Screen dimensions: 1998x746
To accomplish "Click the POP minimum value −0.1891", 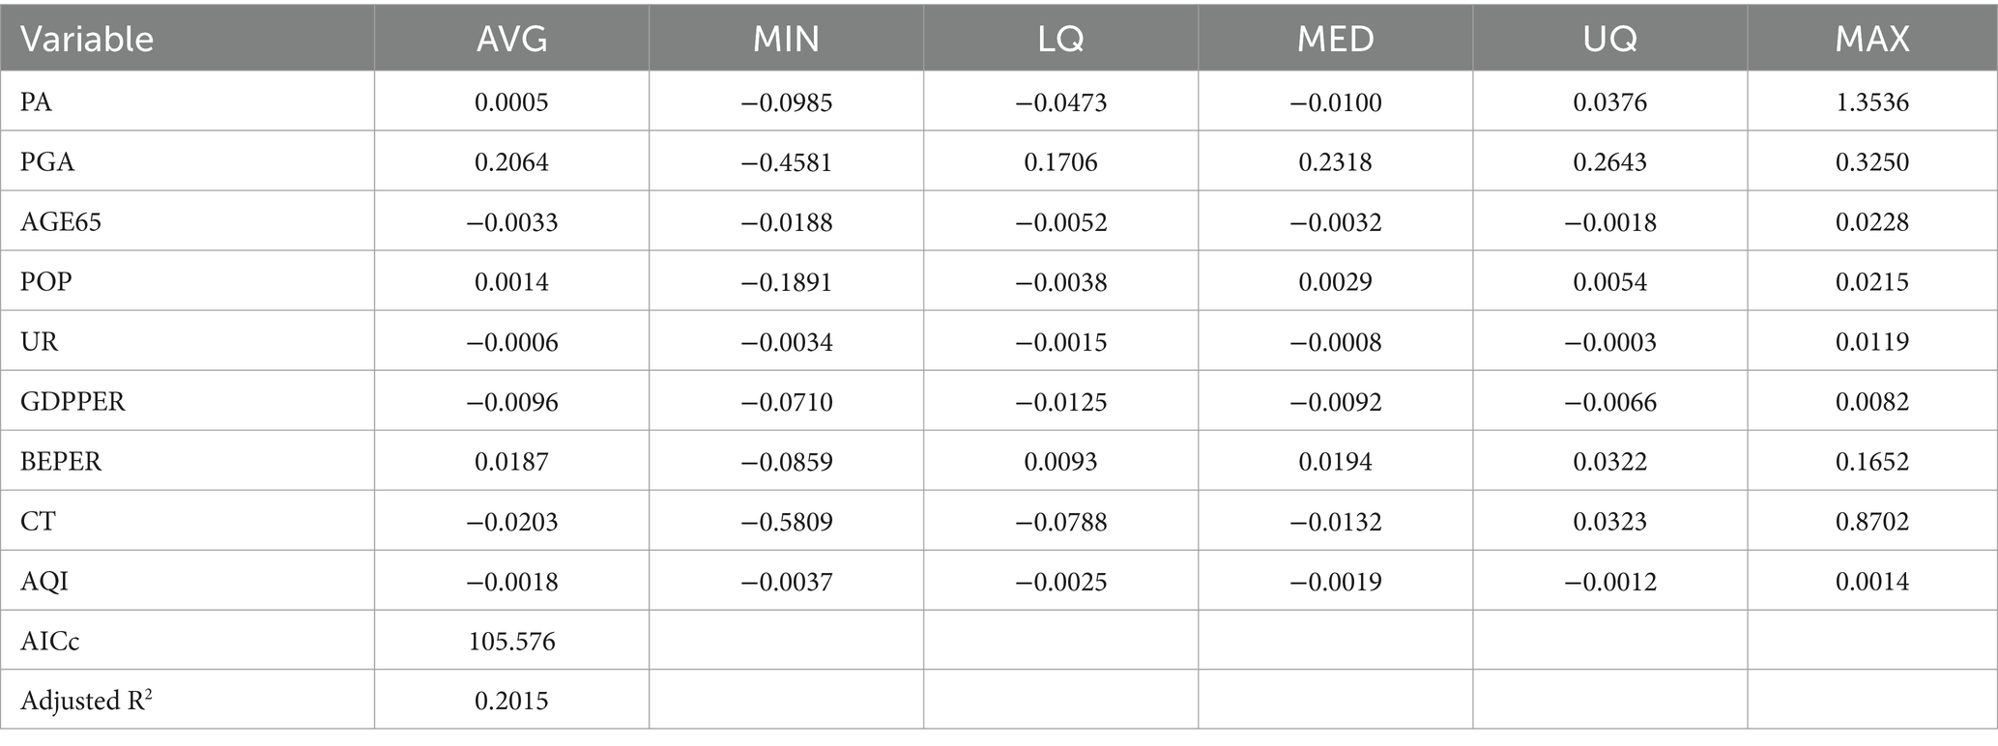I will pos(786,281).
